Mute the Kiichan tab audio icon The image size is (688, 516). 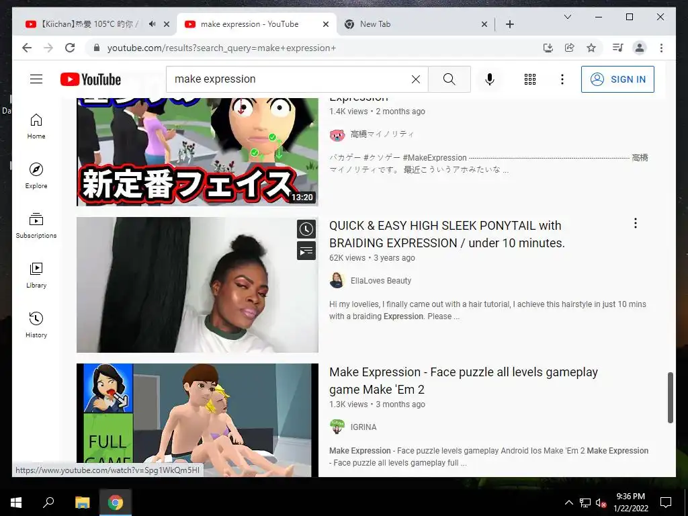(152, 24)
